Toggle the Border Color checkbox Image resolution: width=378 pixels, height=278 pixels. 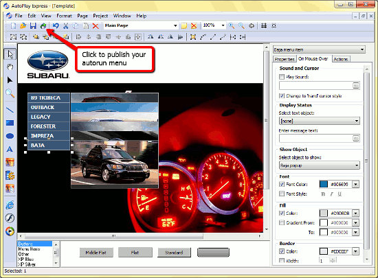pyautogui.click(x=282, y=251)
